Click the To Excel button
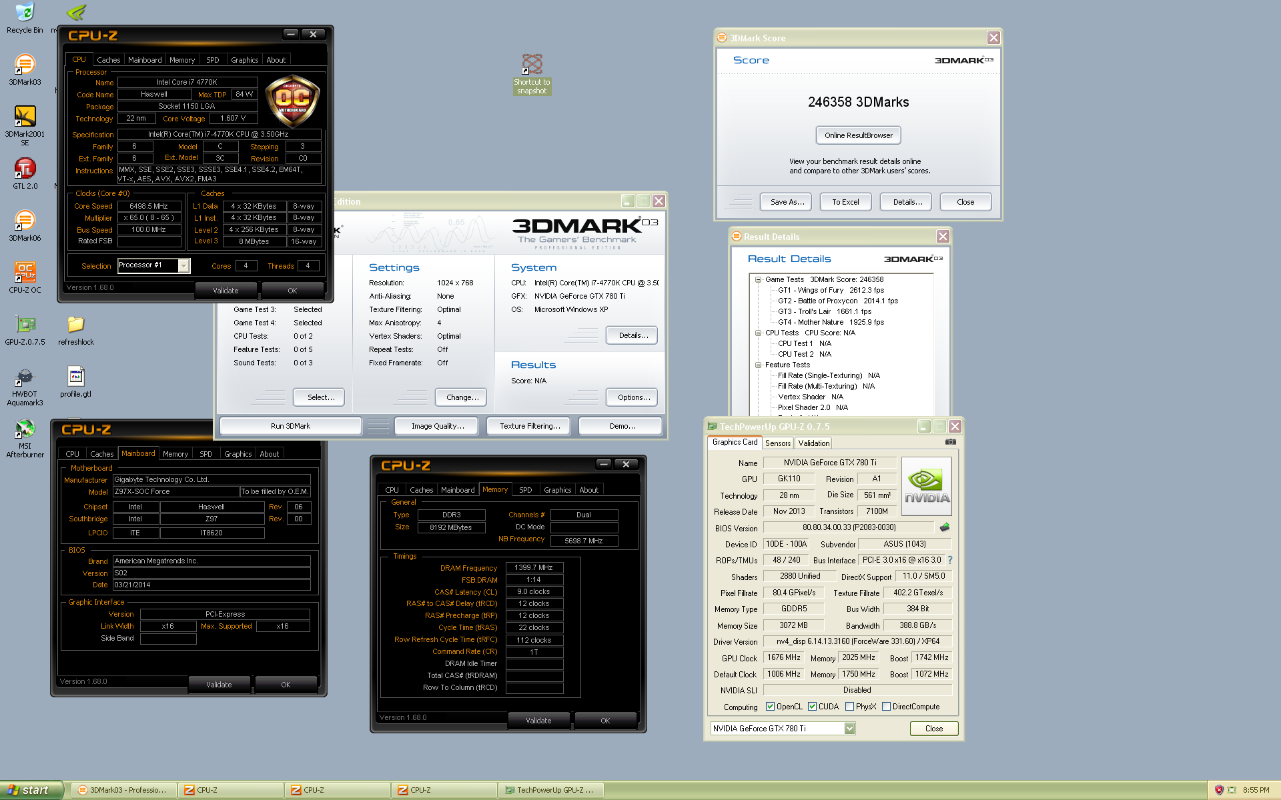1281x800 pixels. pyautogui.click(x=845, y=202)
